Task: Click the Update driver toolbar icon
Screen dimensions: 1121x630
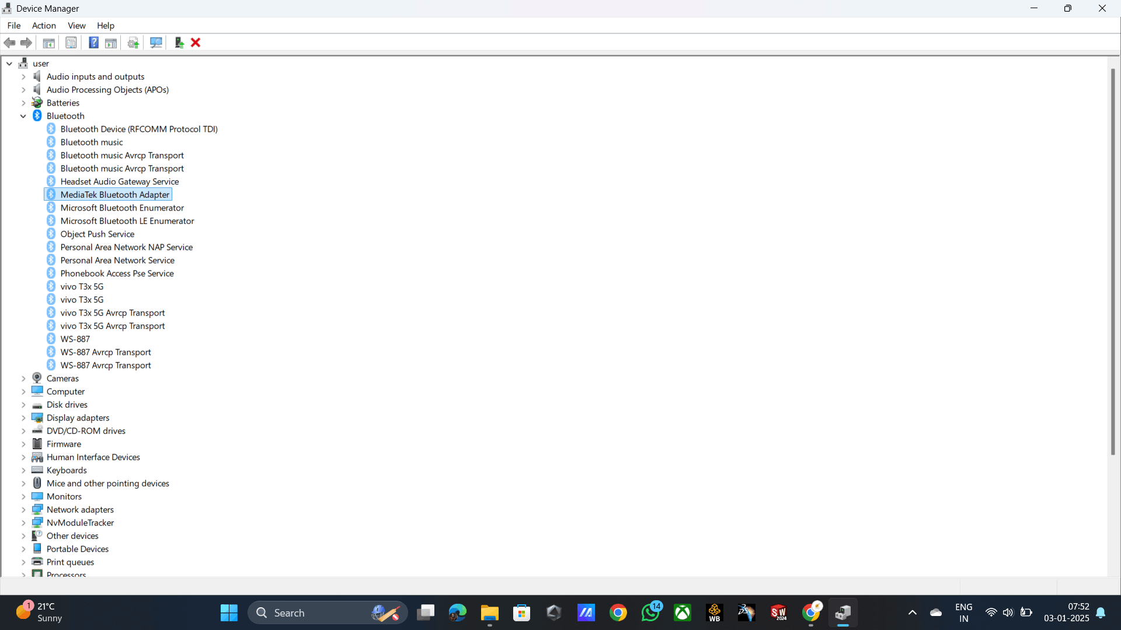Action: click(133, 43)
